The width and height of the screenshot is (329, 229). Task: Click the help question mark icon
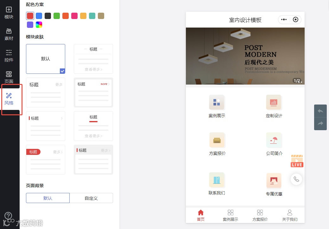coord(8,216)
